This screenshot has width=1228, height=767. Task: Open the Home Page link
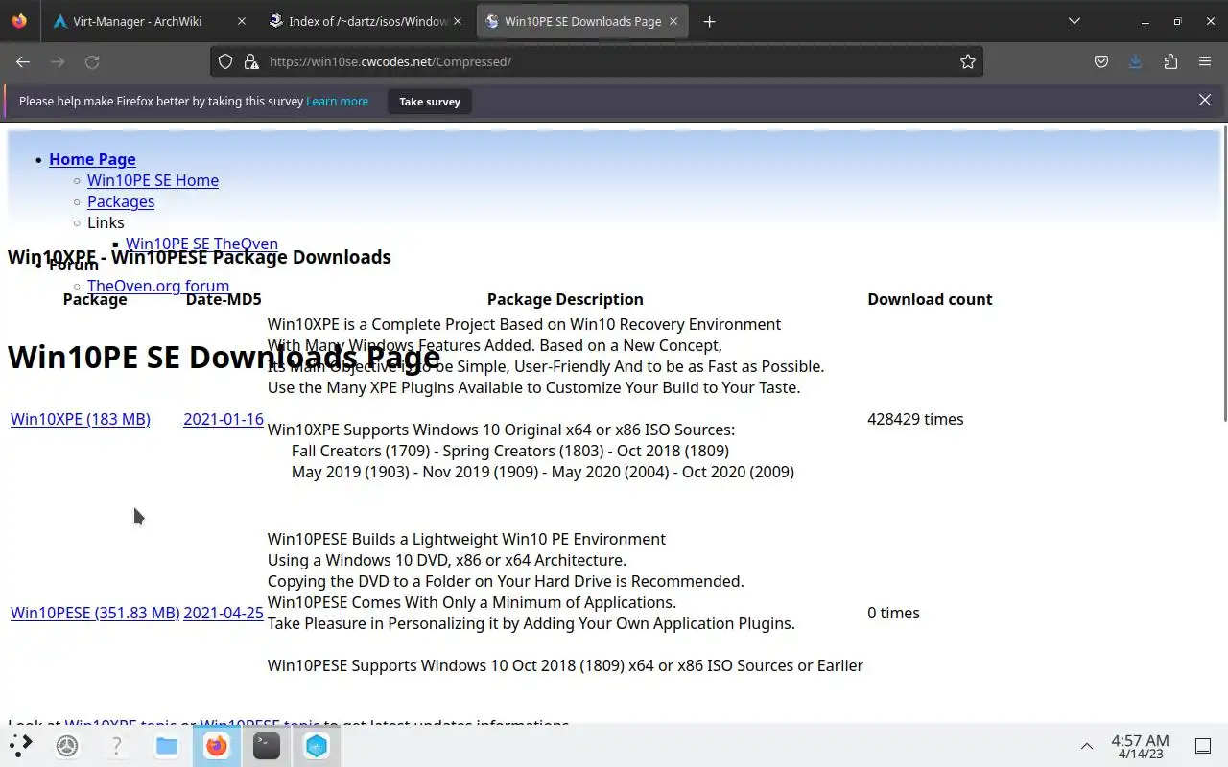pyautogui.click(x=92, y=159)
